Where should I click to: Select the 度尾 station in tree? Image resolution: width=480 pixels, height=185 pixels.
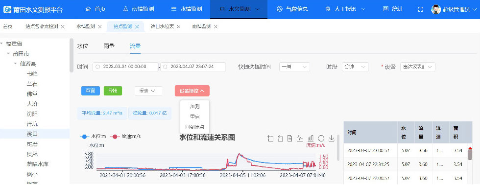tap(32, 154)
